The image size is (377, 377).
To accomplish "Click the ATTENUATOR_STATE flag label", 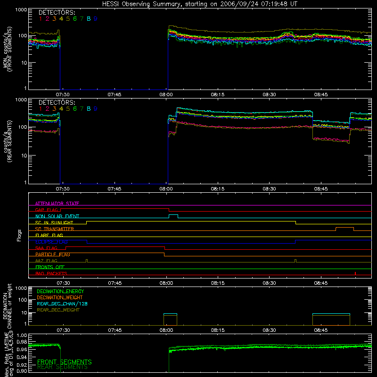I will 57,204.
